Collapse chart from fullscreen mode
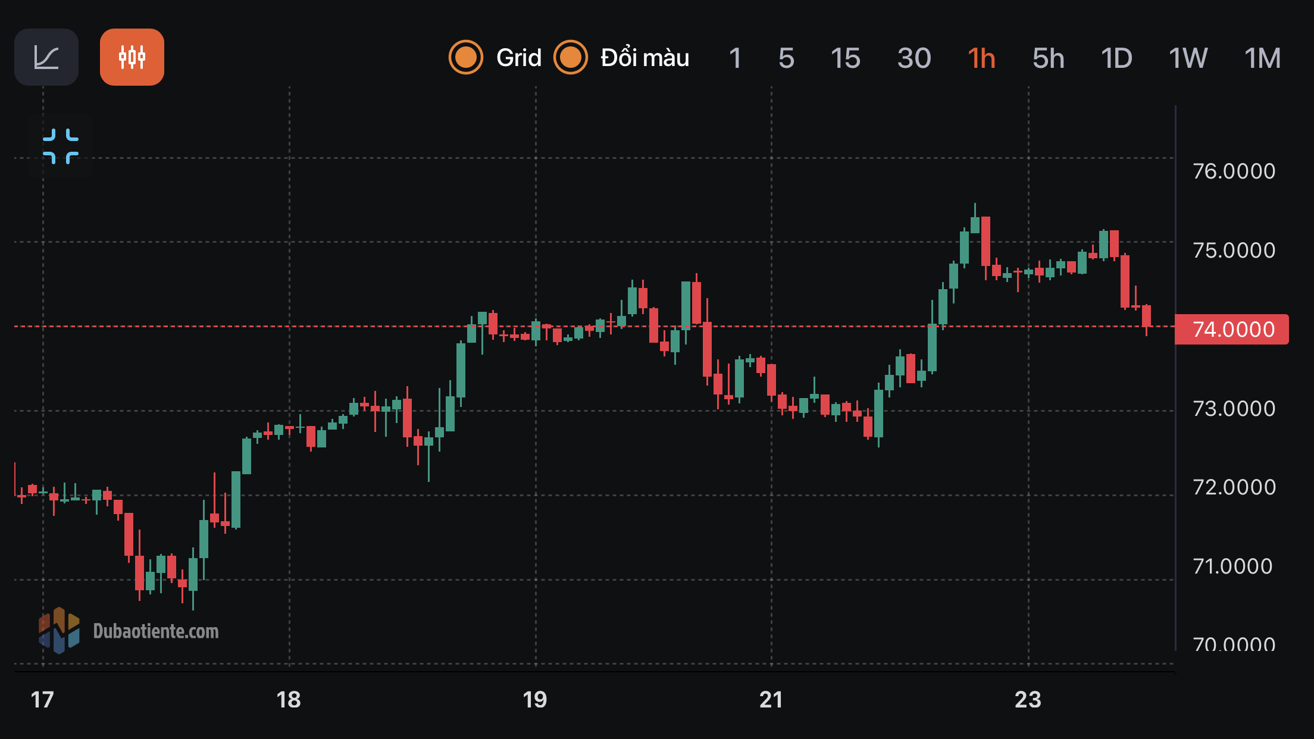Image resolution: width=1314 pixels, height=739 pixels. coord(61,146)
